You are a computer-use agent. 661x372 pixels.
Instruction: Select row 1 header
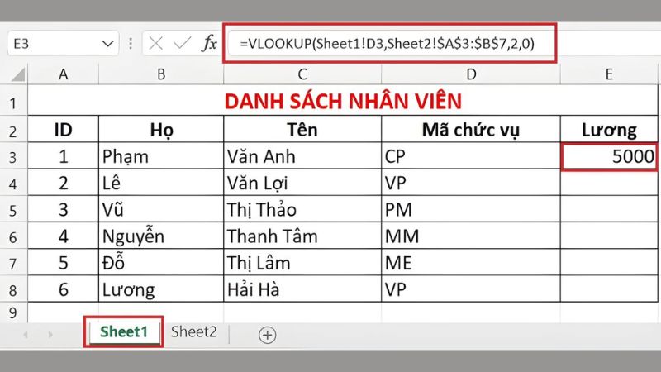coord(13,100)
